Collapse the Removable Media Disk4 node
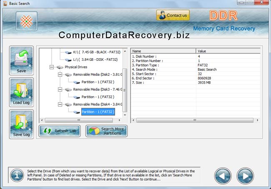The image size is (271, 189). (60, 104)
